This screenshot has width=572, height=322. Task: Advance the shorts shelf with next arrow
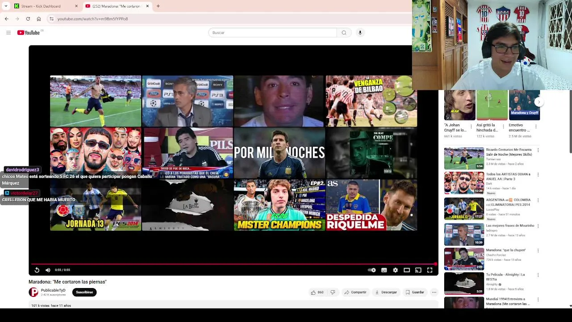[538, 102]
